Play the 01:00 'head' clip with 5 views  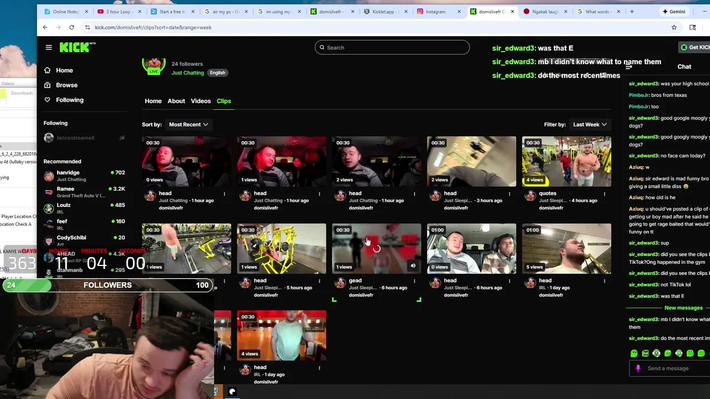[x=566, y=249]
